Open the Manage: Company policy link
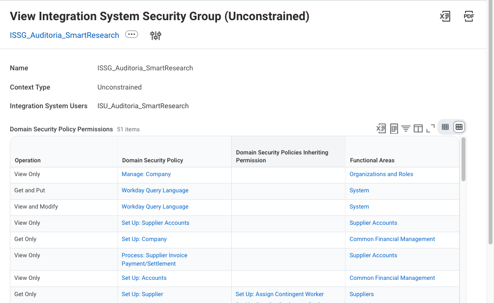Viewport: 494px width, 303px height. click(x=146, y=174)
